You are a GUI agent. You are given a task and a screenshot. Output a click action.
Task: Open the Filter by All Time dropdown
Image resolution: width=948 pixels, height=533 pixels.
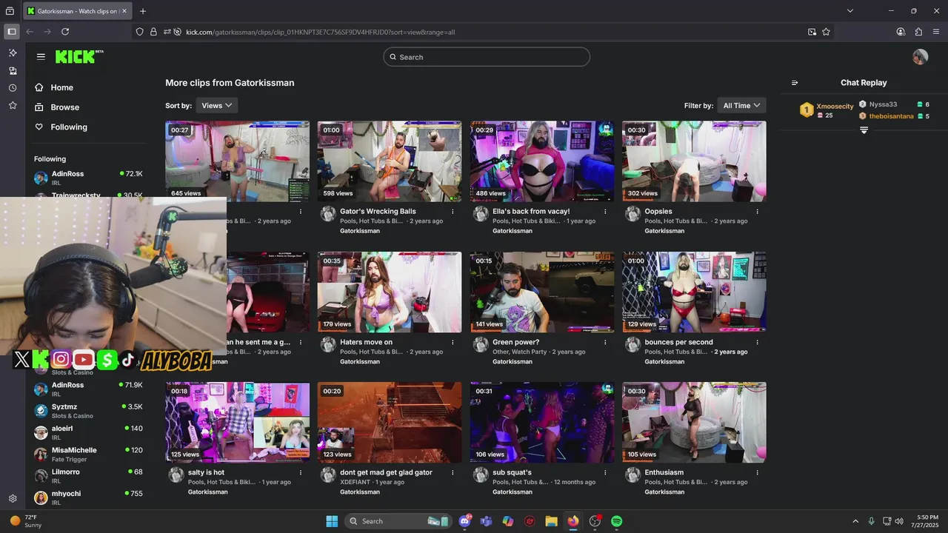(x=742, y=106)
